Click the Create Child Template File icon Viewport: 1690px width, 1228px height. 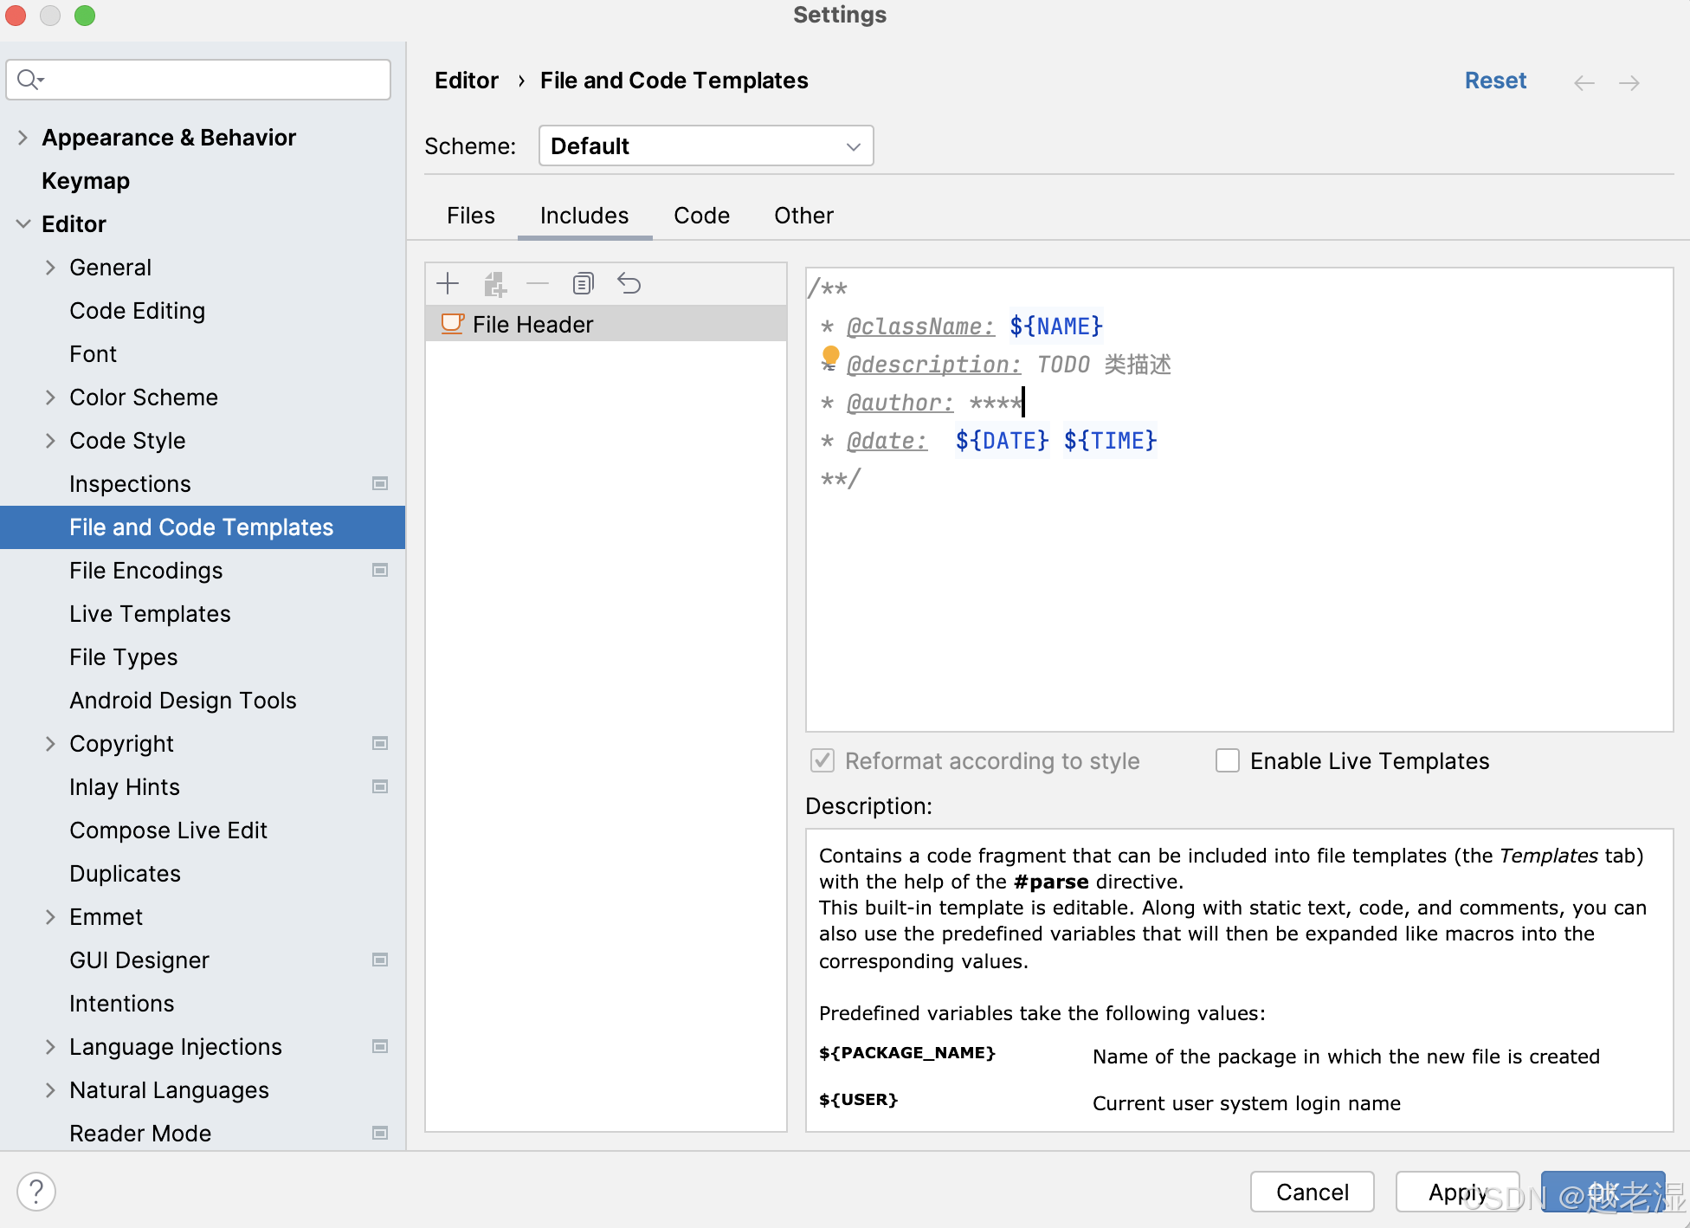494,283
